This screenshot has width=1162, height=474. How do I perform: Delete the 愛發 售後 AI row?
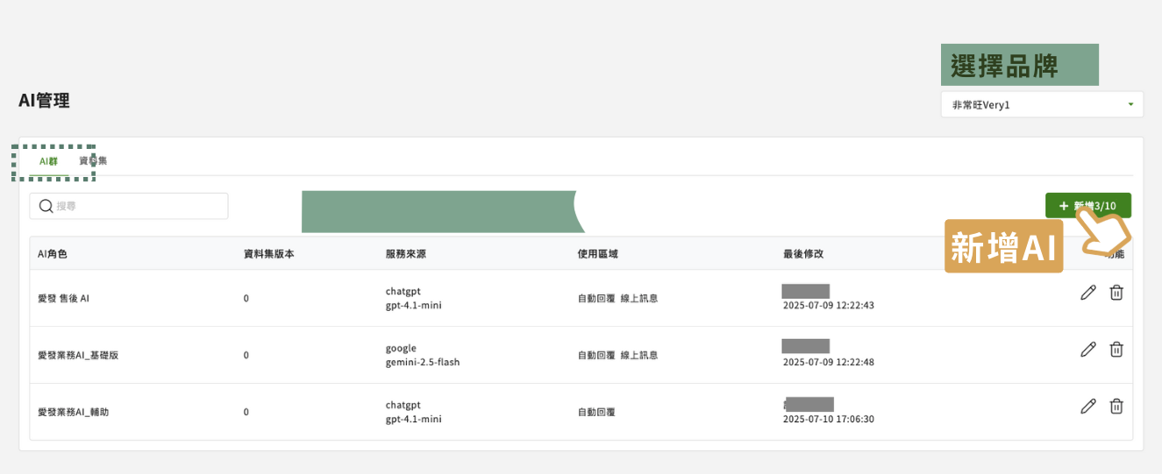(1116, 293)
